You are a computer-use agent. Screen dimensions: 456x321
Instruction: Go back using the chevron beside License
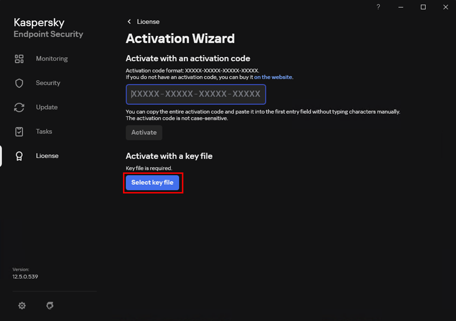coord(129,22)
